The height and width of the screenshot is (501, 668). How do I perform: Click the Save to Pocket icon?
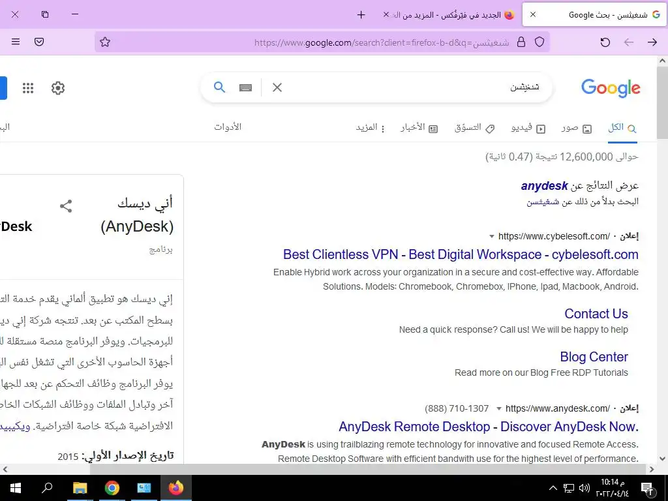point(39,42)
